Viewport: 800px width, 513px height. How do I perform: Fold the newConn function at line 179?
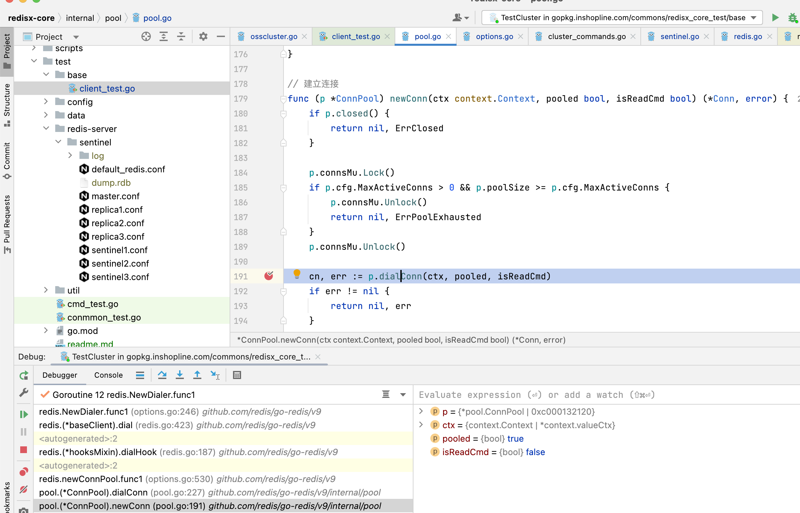click(283, 99)
